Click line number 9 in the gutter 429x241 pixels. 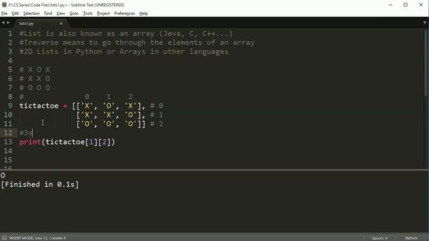tap(10, 106)
